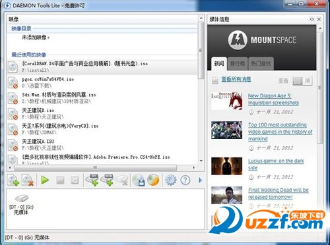Add a SCSI virtual drive
Image resolution: width=330 pixels, height=245 pixels.
click(107, 180)
